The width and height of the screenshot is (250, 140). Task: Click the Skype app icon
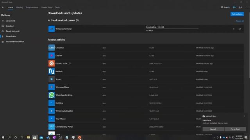coord(52,79)
